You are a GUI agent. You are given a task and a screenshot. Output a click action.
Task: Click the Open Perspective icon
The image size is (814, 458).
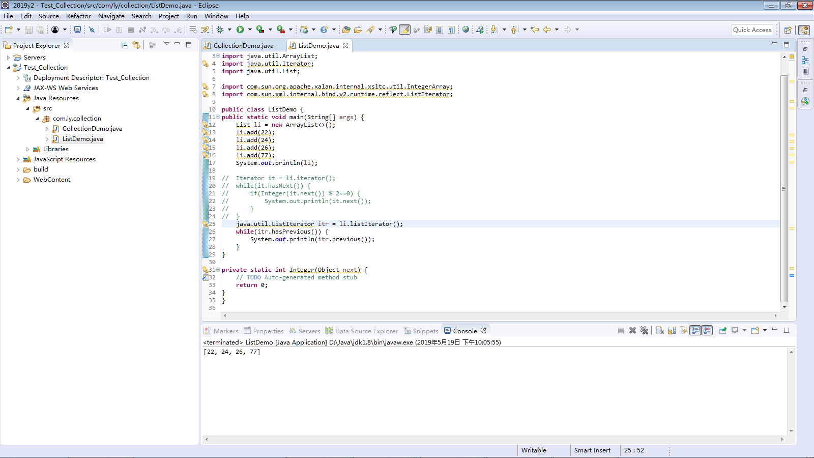coord(788,30)
